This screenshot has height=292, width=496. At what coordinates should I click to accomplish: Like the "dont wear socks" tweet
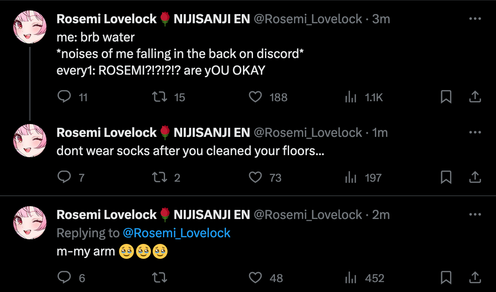255,178
